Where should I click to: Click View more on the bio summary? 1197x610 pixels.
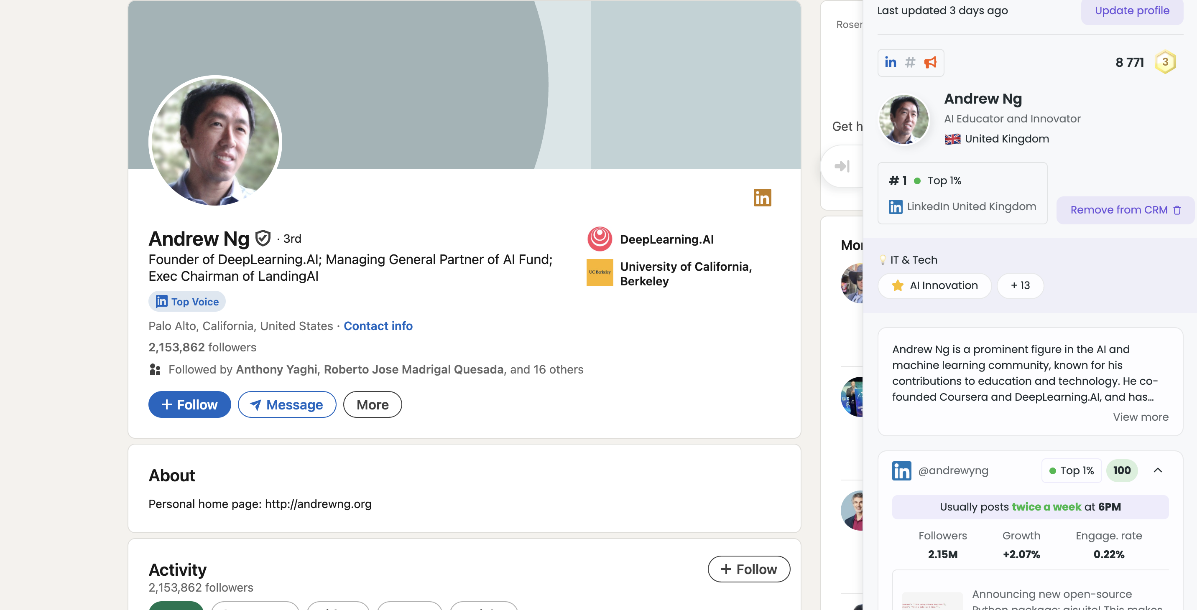pyautogui.click(x=1140, y=417)
